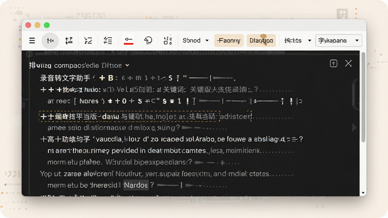Open the "Sbnod" dropdown
The width and height of the screenshot is (388, 218).
coord(196,40)
